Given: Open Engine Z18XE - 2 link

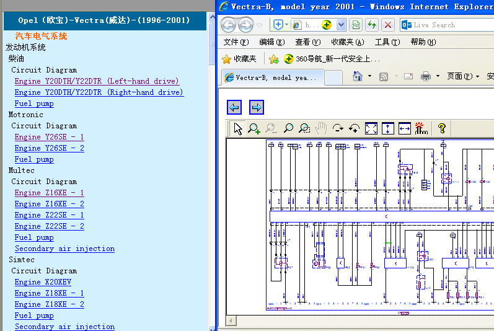Looking at the screenshot, I should (50, 304).
